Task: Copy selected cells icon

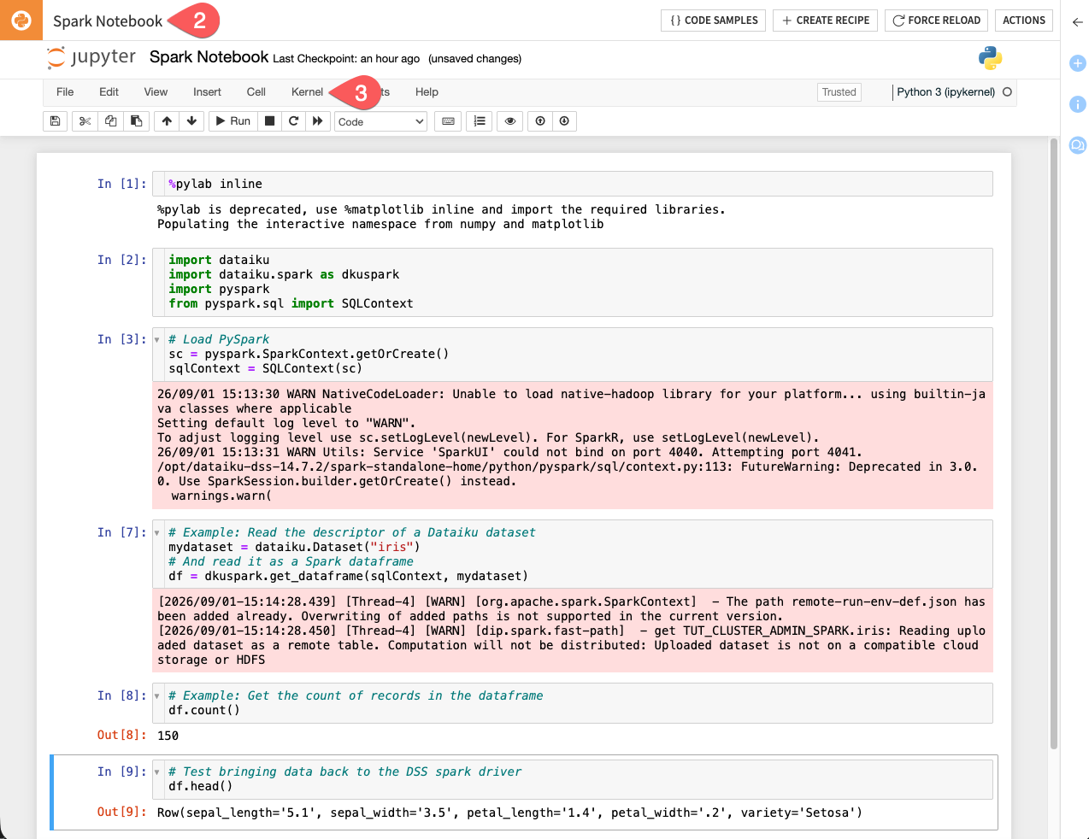Action: [110, 121]
